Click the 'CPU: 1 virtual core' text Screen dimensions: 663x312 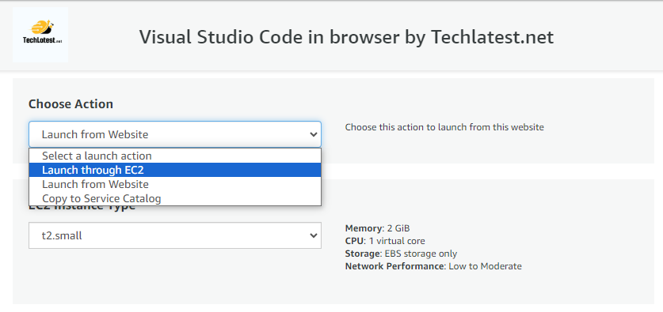385,241
